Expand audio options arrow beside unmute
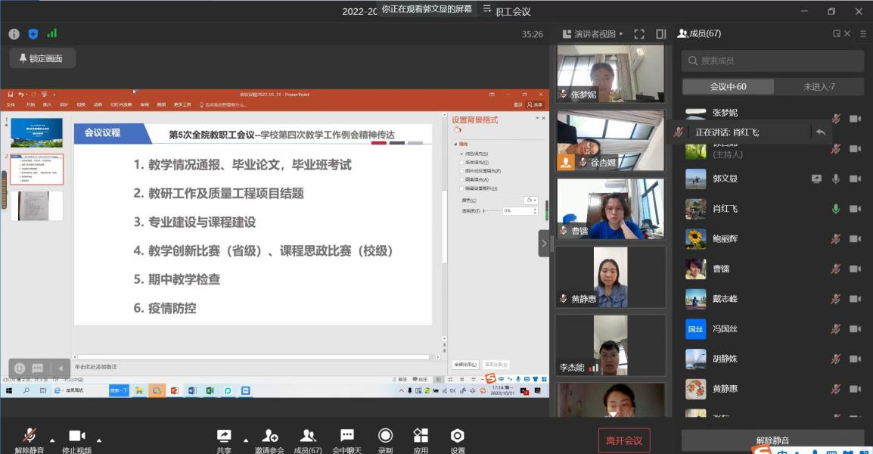This screenshot has height=454, width=873. coord(52,440)
